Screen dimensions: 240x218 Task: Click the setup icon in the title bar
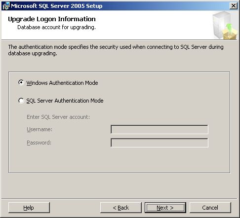(x=6, y=6)
